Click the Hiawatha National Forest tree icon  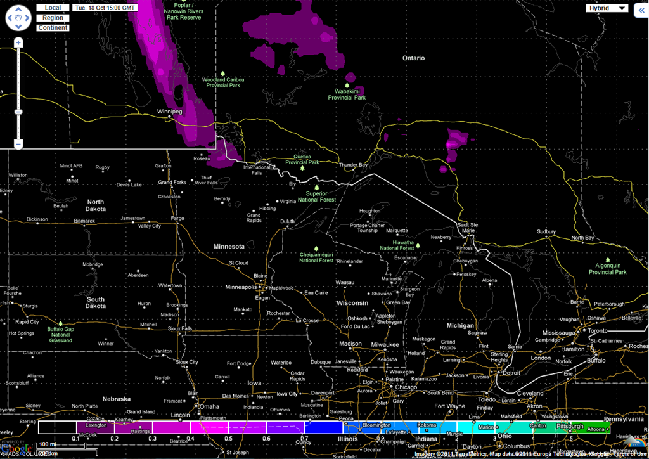[418, 245]
